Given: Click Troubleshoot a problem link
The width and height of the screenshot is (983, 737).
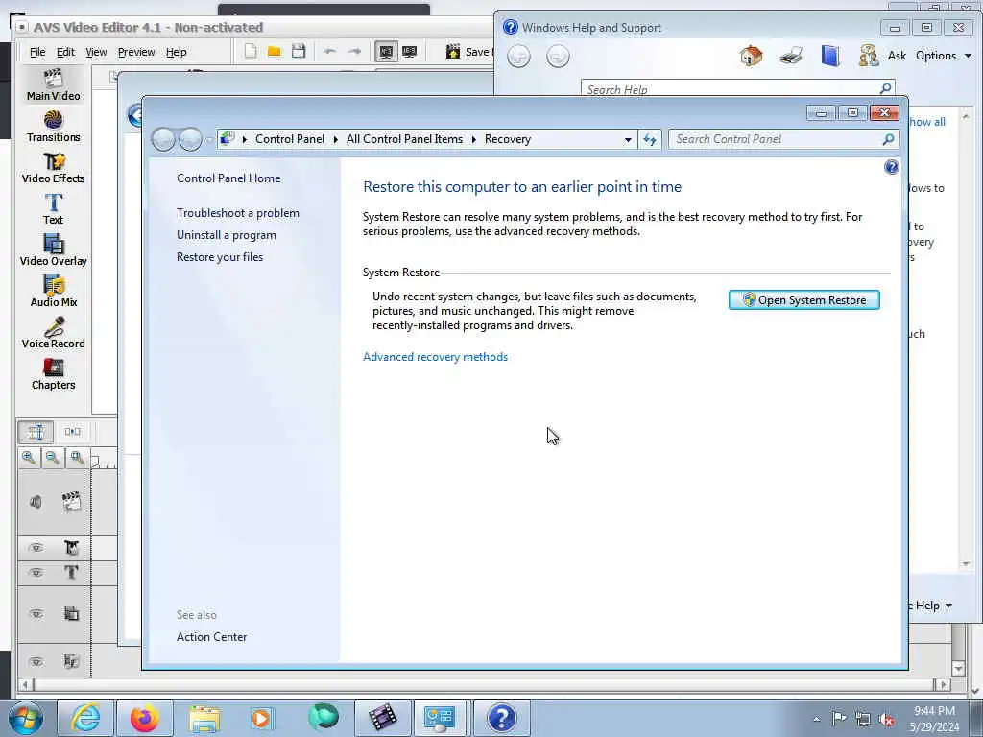Looking at the screenshot, I should point(238,213).
